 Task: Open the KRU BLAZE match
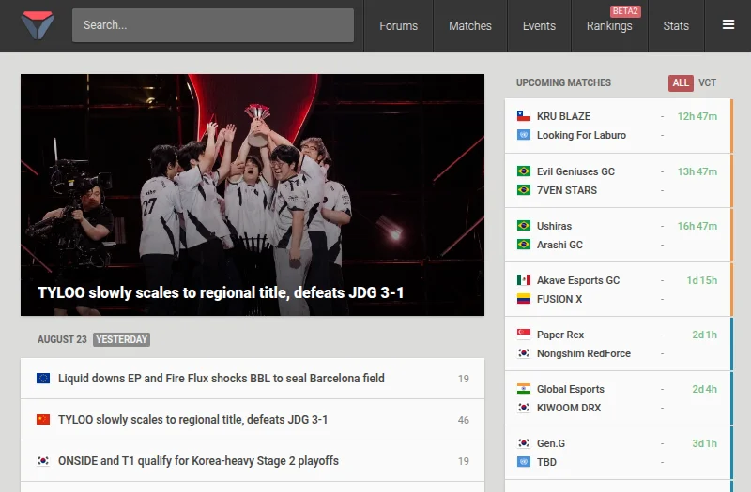[619, 126]
